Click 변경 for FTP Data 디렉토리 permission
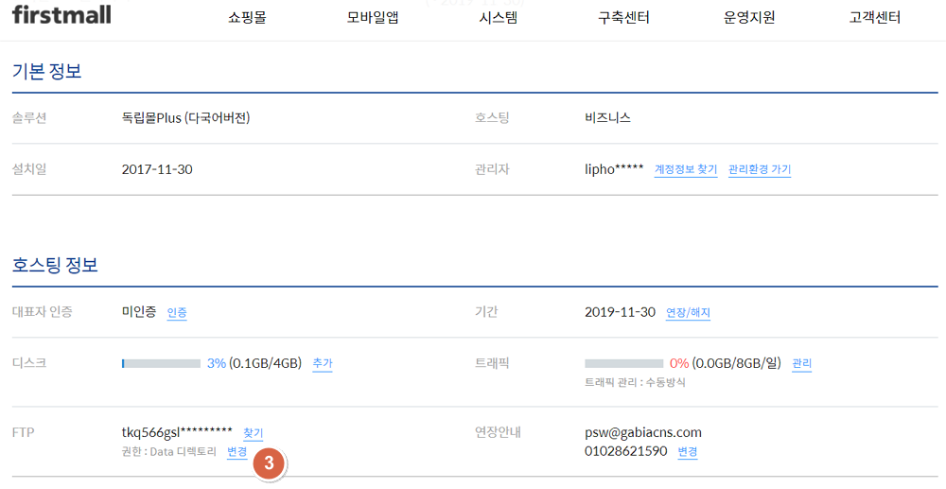The height and width of the screenshot is (489, 946). [237, 452]
